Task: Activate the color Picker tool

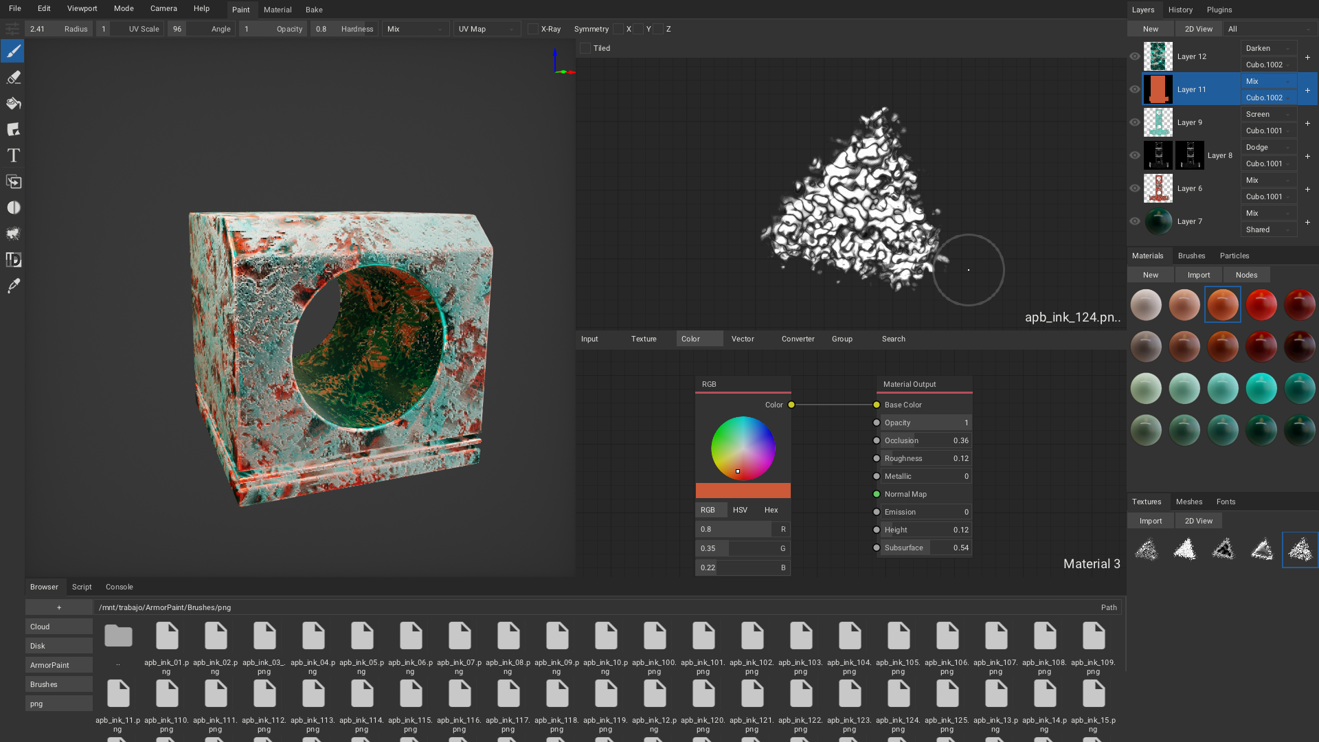Action: [12, 286]
